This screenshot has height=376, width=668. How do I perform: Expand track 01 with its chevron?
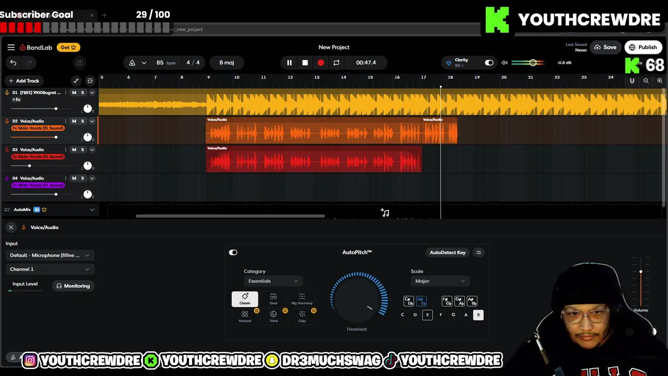coord(92,92)
